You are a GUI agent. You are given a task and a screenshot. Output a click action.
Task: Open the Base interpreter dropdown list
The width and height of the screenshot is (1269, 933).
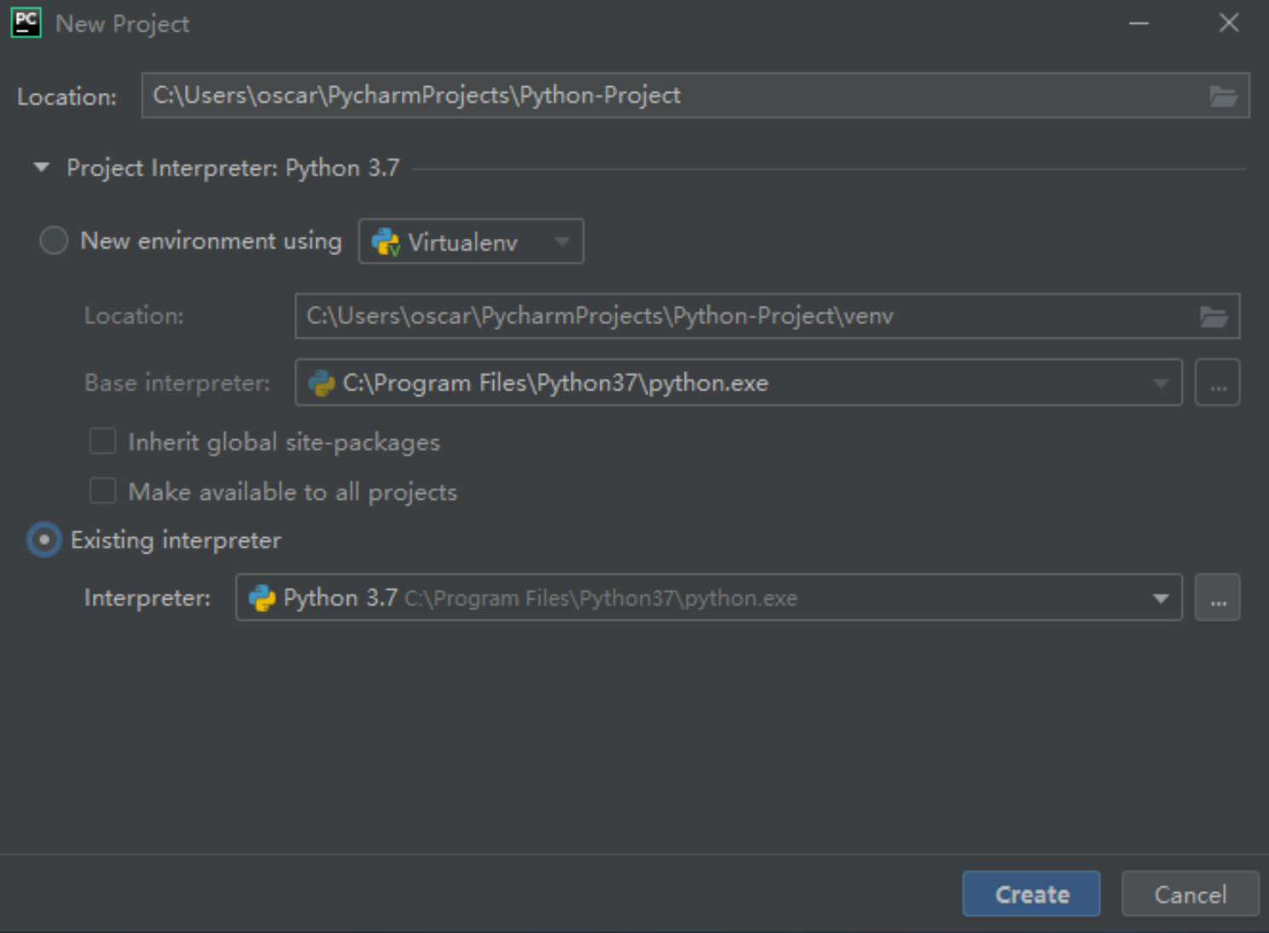(x=1162, y=383)
